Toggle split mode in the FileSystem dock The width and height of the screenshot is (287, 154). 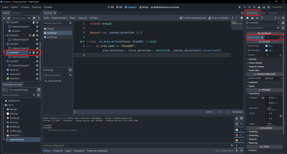pos(39,90)
